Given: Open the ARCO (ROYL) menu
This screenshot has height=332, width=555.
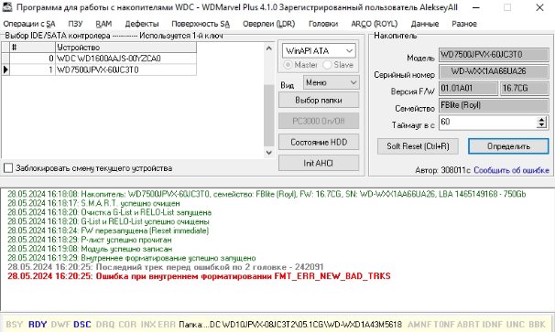Looking at the screenshot, I should [375, 24].
